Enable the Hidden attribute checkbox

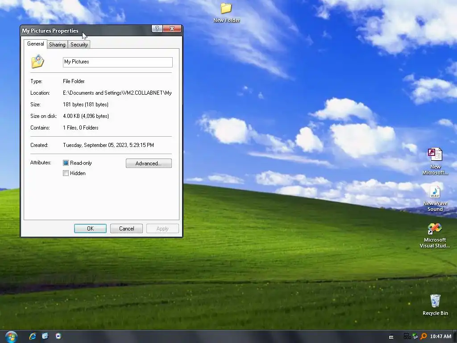(66, 173)
